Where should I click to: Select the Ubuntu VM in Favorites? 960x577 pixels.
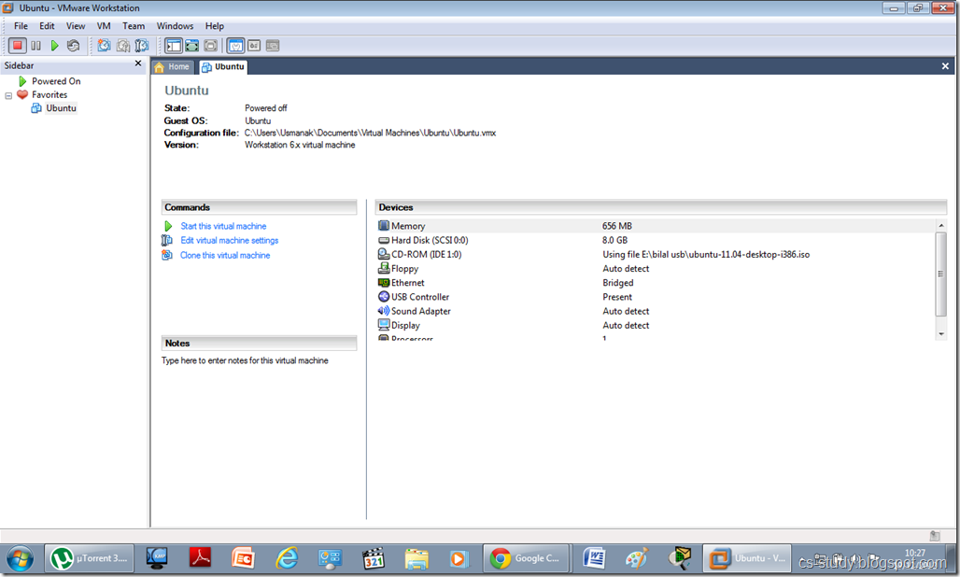click(x=61, y=108)
